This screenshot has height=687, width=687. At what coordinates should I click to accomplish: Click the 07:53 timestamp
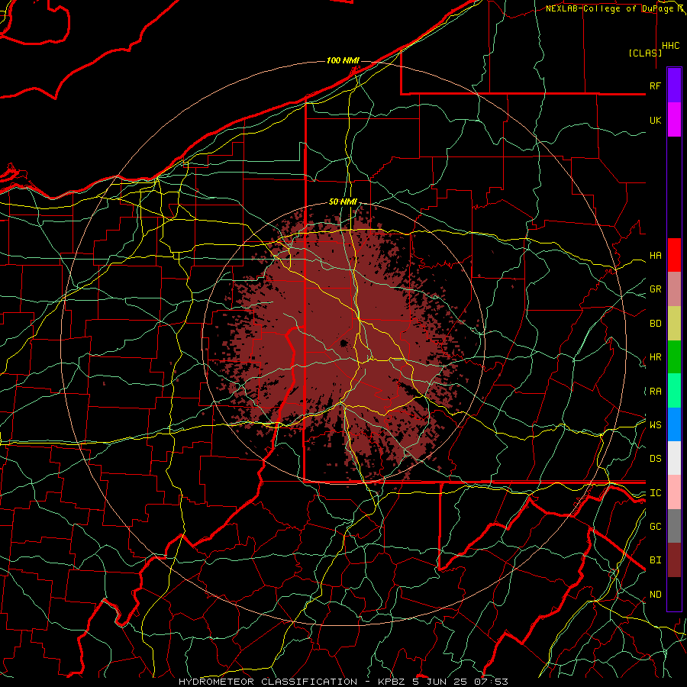tap(492, 682)
